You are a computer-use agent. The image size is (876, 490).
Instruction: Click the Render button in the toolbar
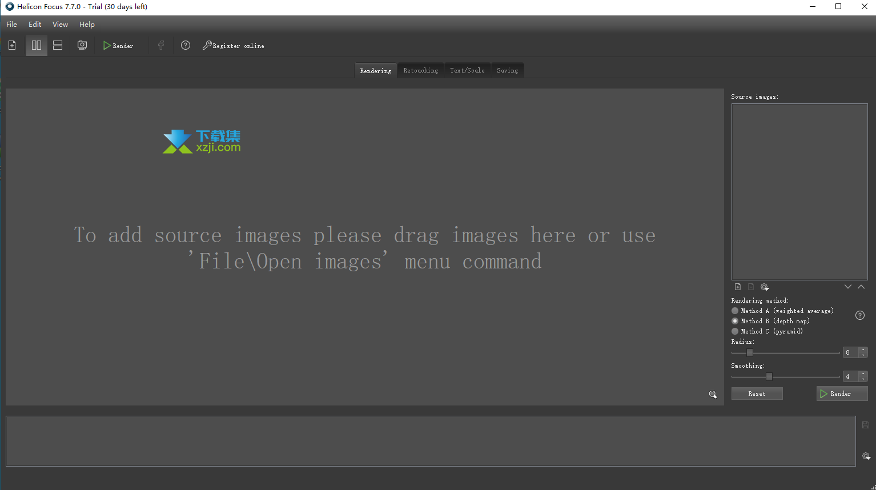pyautogui.click(x=118, y=46)
